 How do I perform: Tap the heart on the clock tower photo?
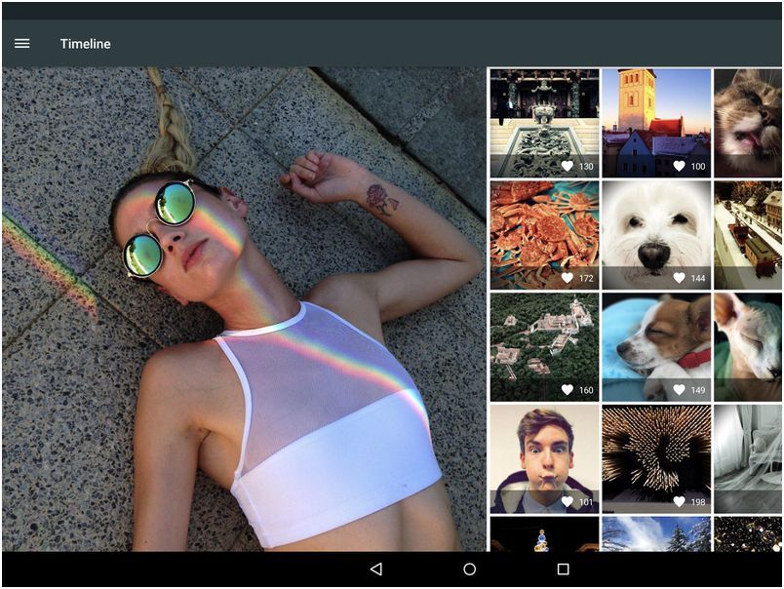(x=681, y=166)
